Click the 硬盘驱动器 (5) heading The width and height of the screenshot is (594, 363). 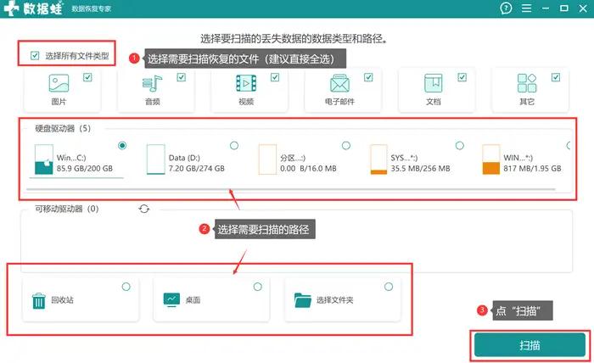point(63,128)
